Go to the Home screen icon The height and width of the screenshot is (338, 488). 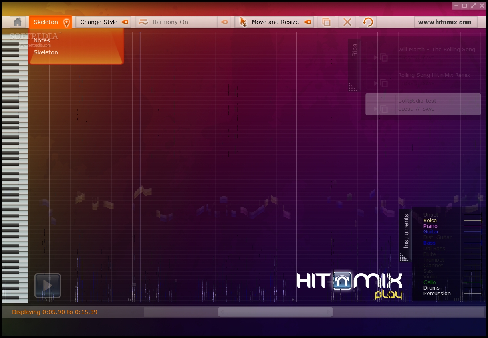[x=17, y=22]
